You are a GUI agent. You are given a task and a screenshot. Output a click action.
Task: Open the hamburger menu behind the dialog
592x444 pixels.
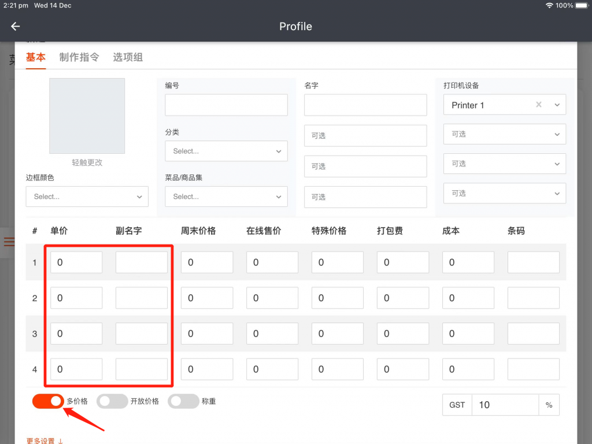tap(9, 241)
